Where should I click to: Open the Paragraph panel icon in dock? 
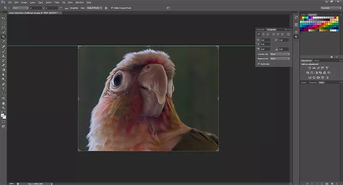pos(296,37)
